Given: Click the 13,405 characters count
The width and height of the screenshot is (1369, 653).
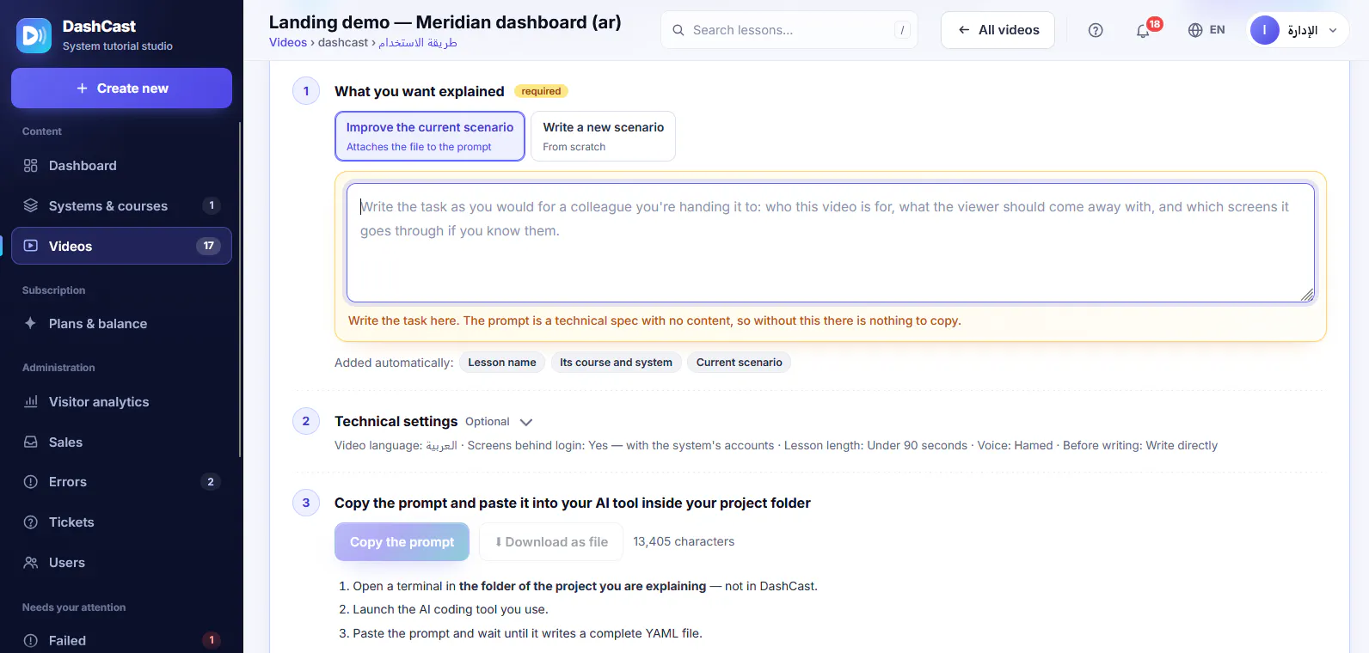Looking at the screenshot, I should pyautogui.click(x=684, y=542).
